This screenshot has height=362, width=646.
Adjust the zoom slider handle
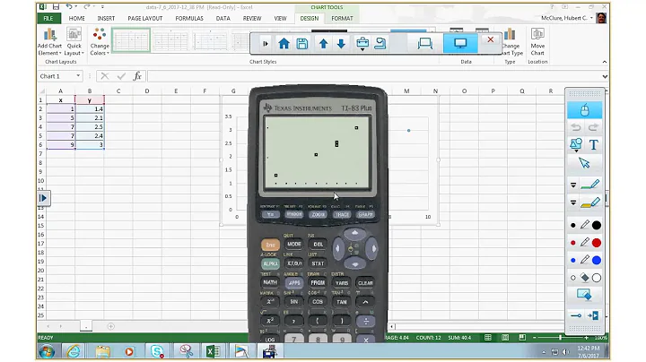560,337
